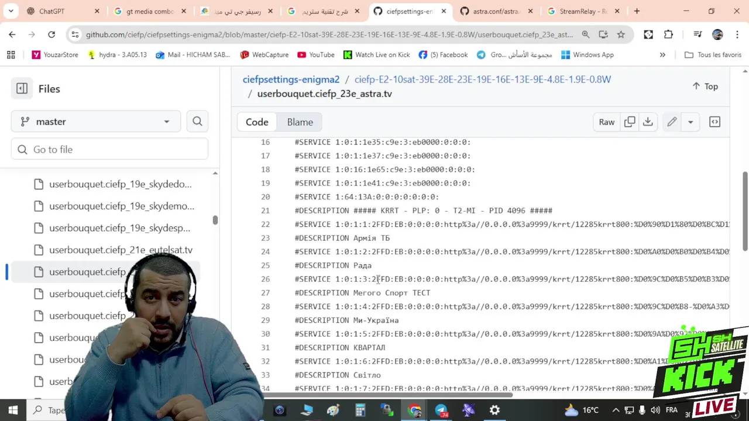Click the file tree vertical scrollbar

(x=215, y=220)
